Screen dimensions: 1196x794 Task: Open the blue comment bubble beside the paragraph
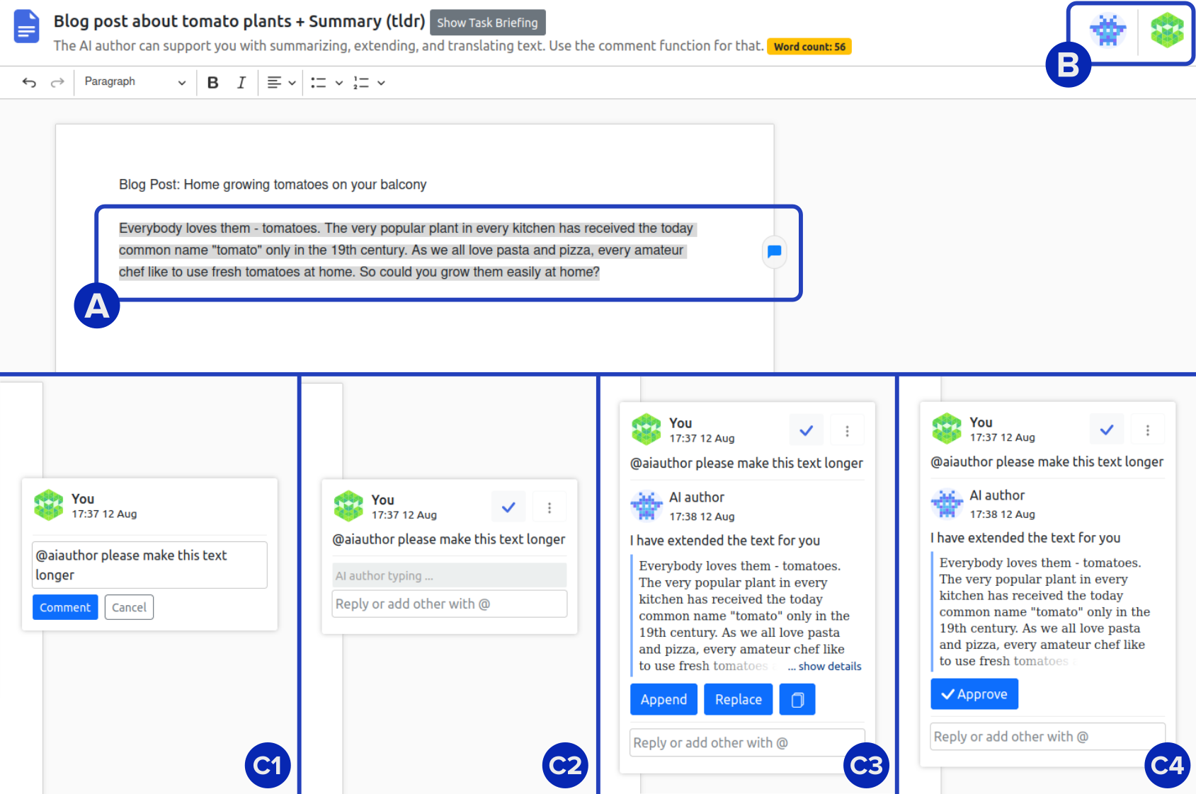click(x=774, y=251)
